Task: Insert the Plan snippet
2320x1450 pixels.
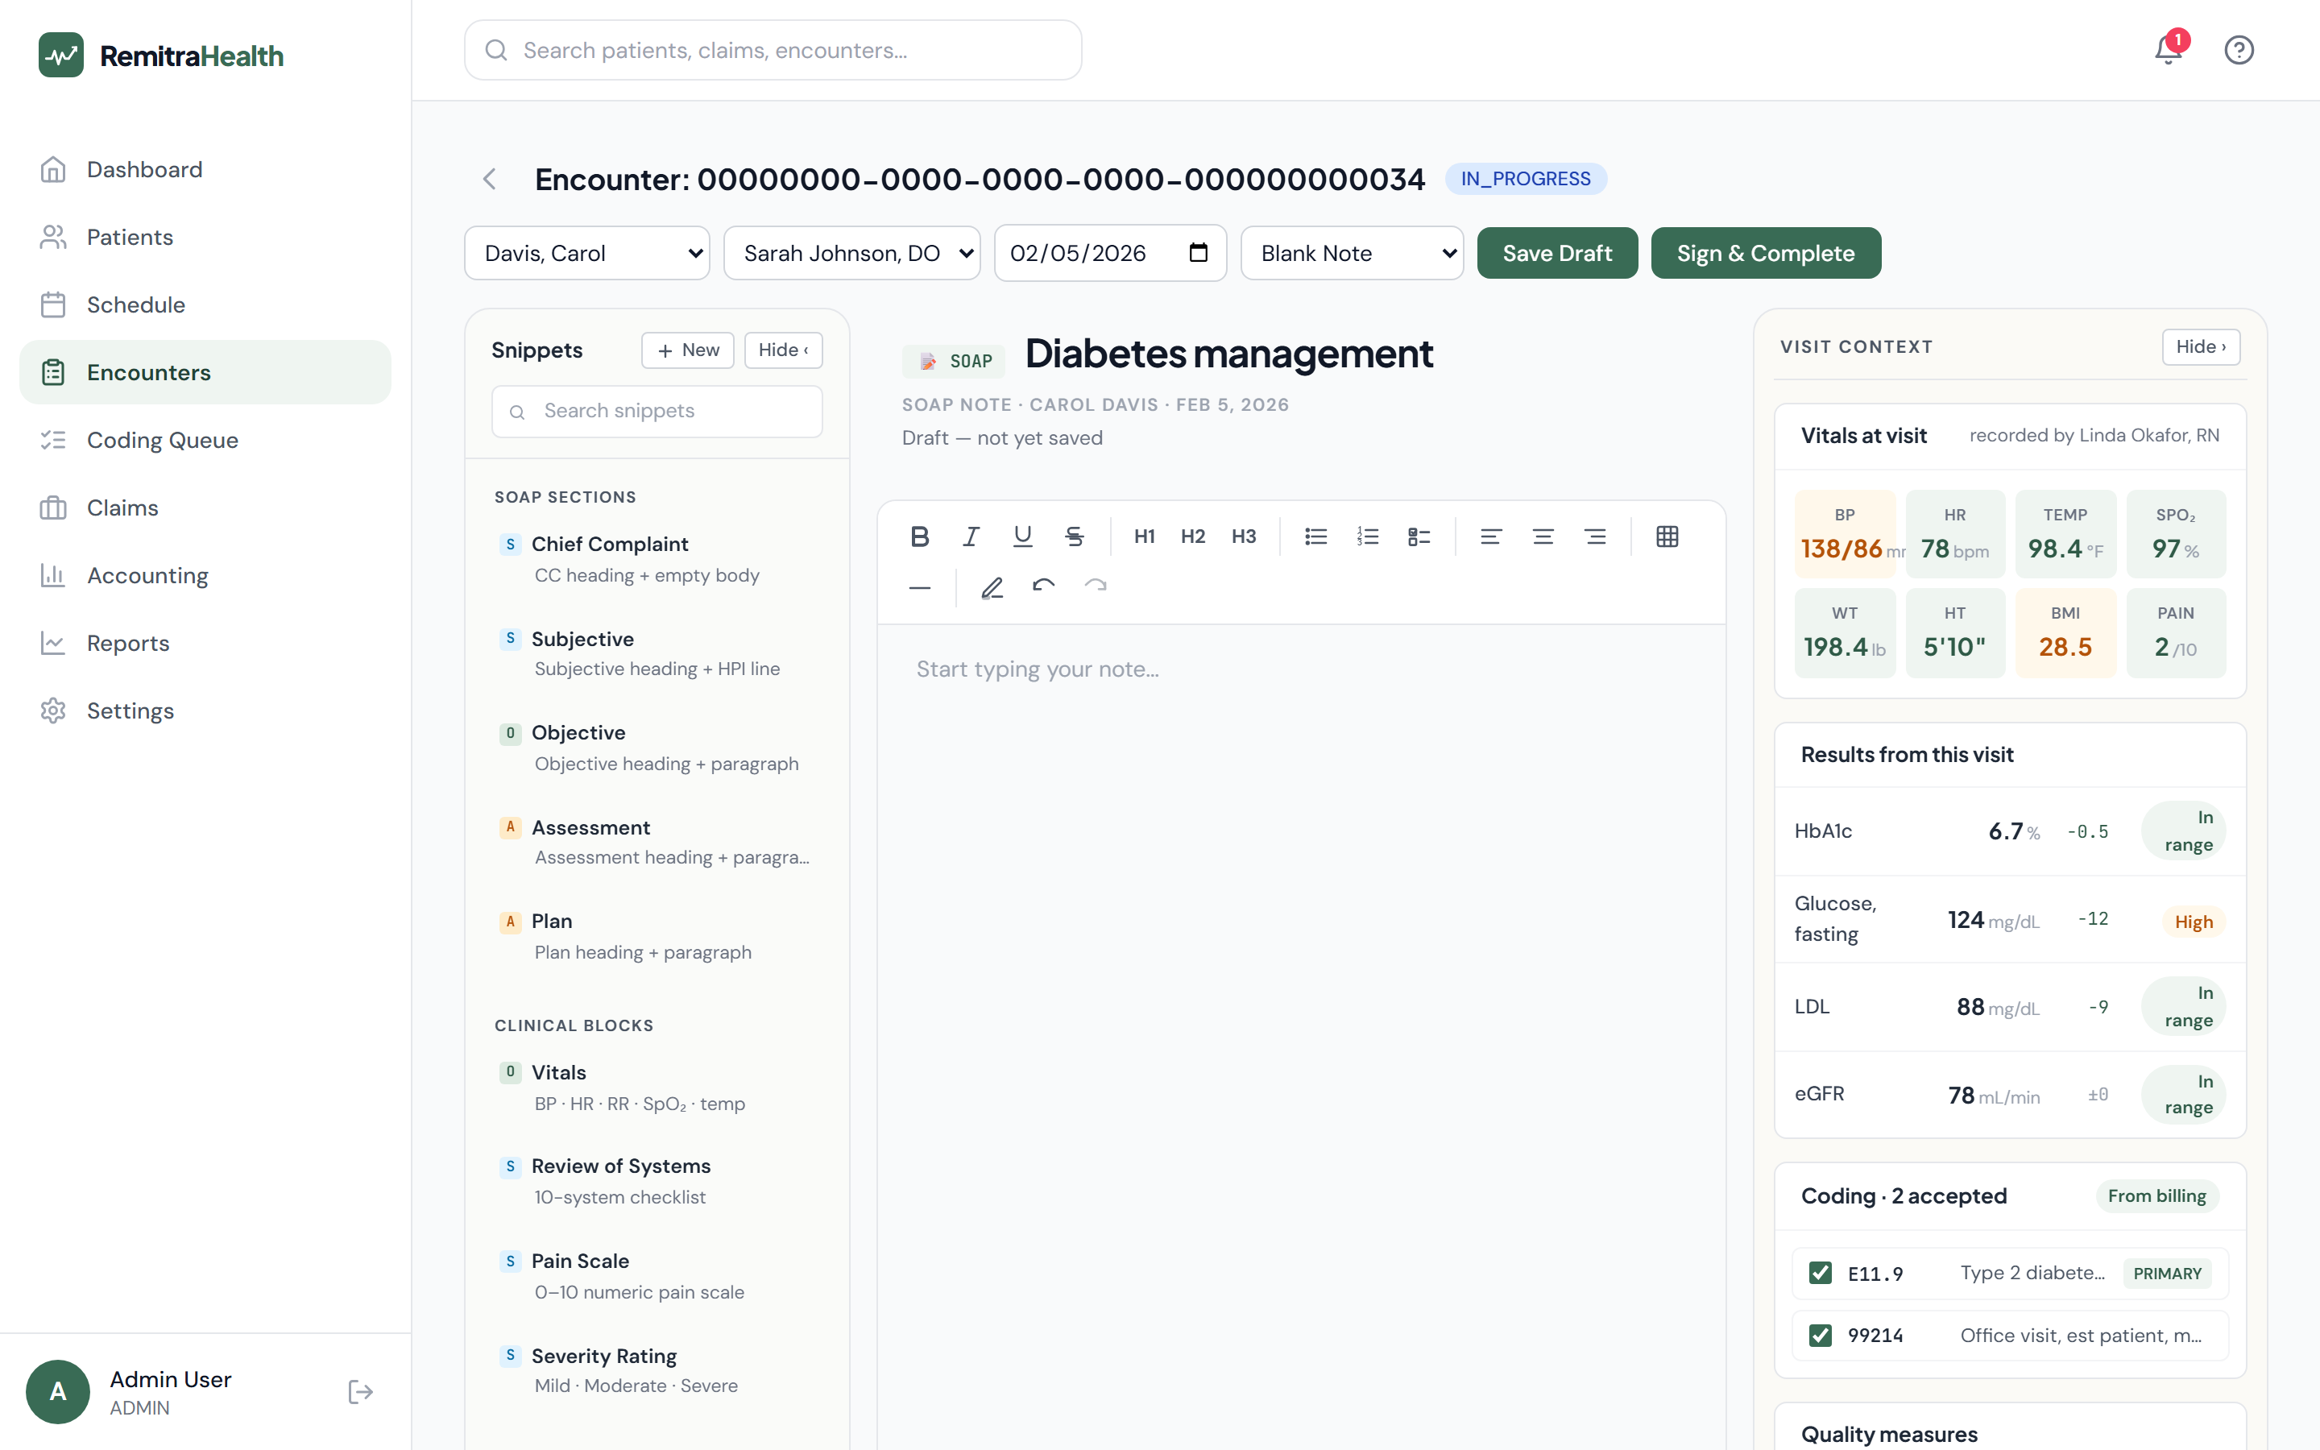Action: click(x=657, y=936)
